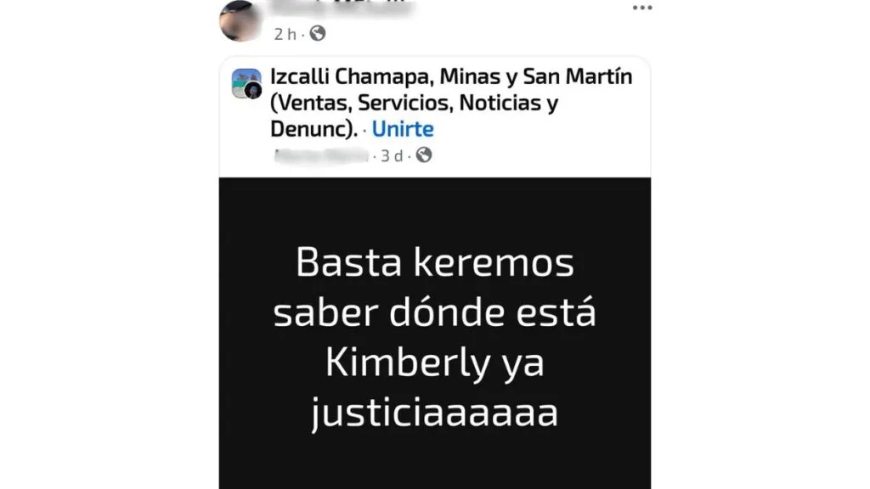Click the saber dónde está text line
Viewport: 870px width, 489px height.
(x=434, y=312)
